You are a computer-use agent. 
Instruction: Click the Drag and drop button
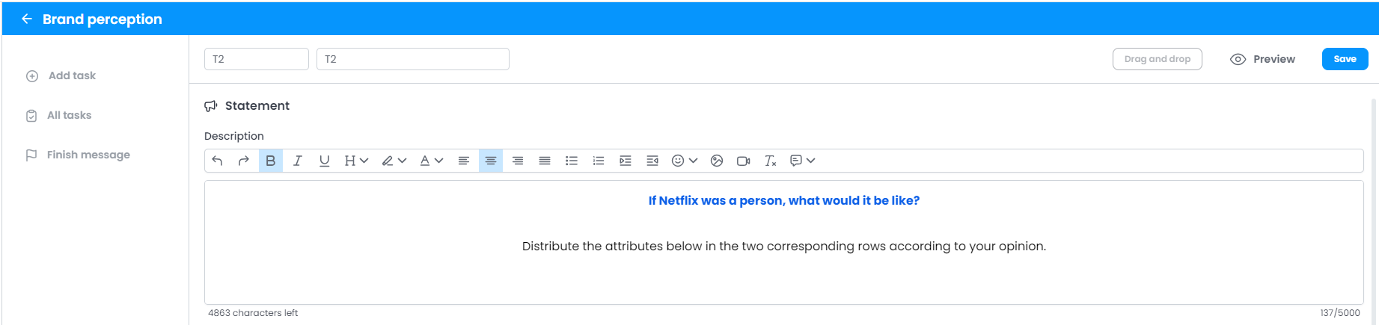click(1158, 59)
